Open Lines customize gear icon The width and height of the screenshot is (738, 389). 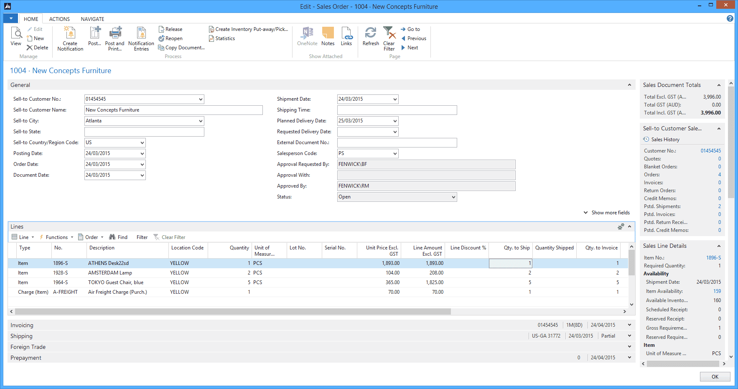tap(621, 226)
